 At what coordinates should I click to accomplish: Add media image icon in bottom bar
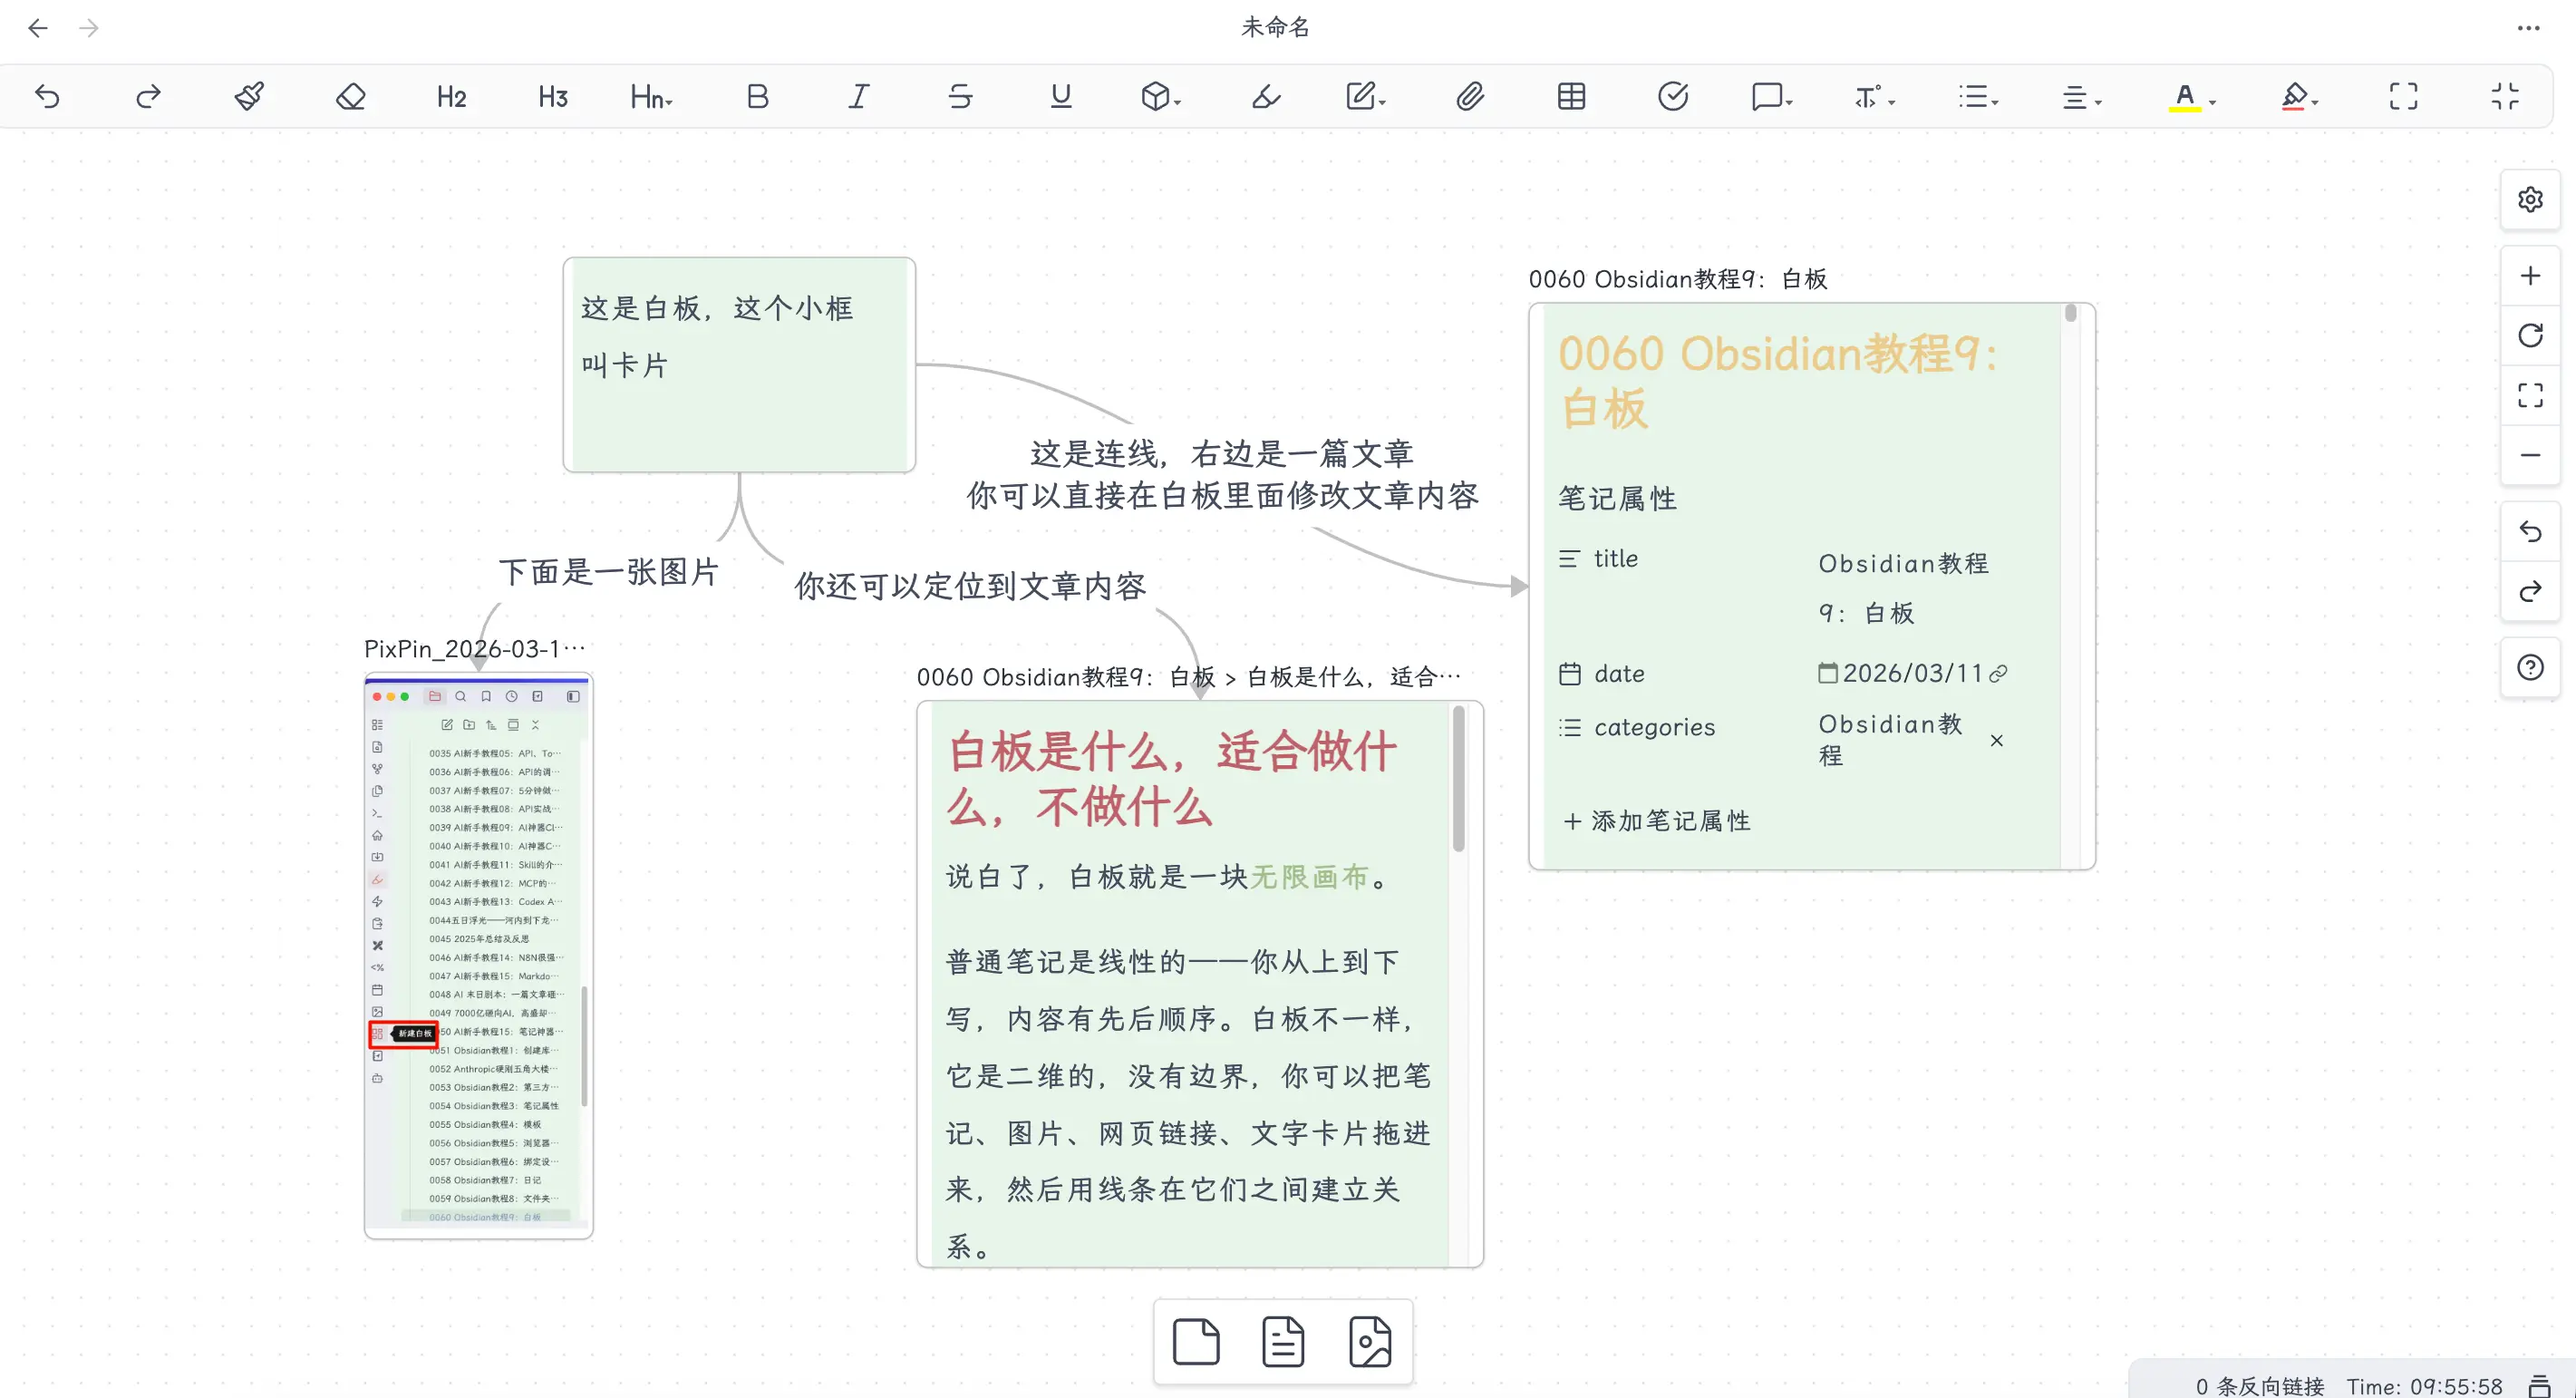pyautogui.click(x=1370, y=1341)
